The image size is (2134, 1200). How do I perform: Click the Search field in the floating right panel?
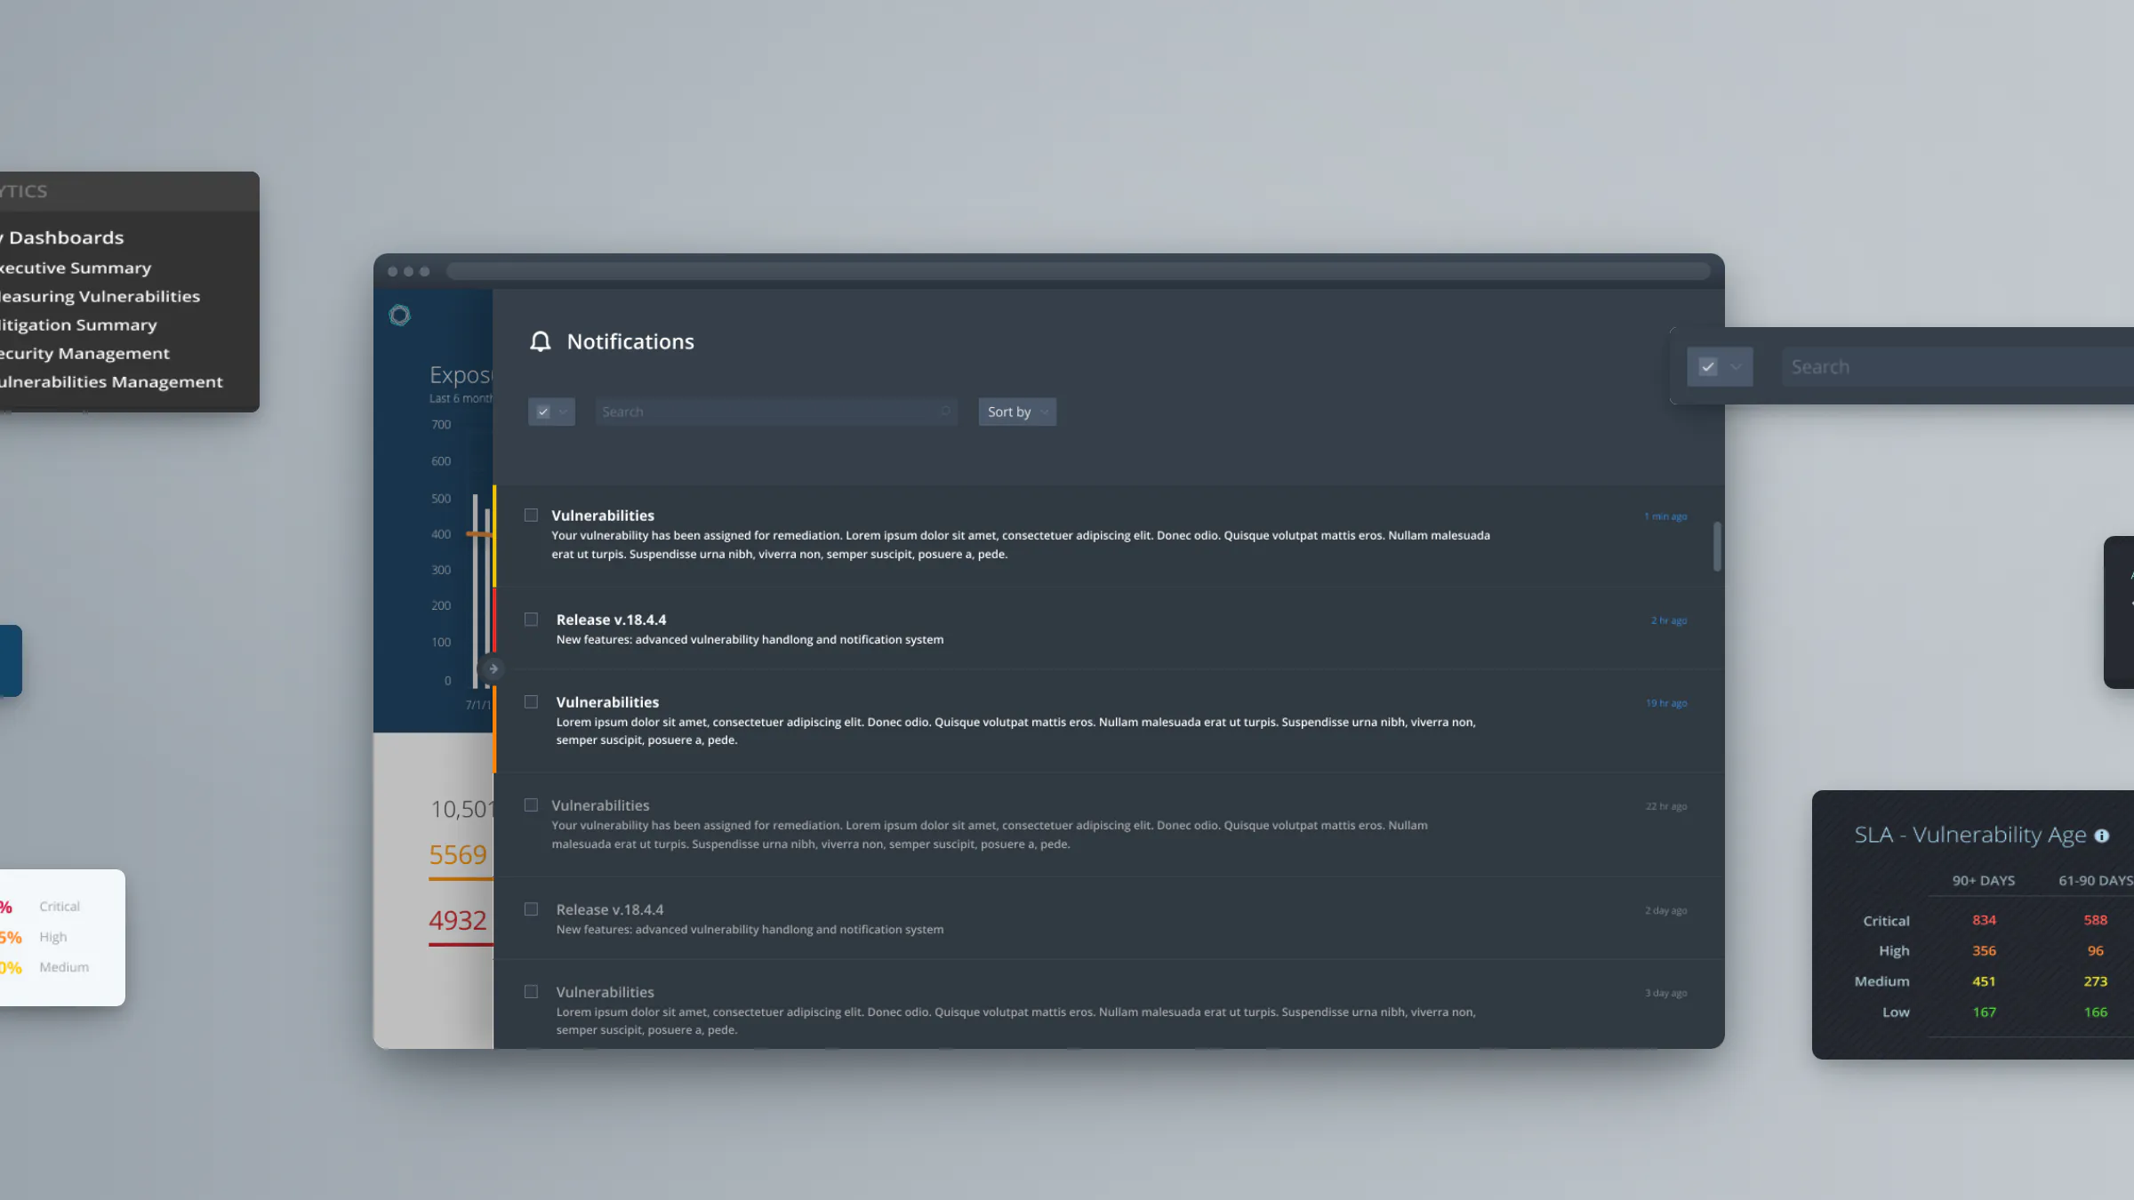tap(1956, 366)
